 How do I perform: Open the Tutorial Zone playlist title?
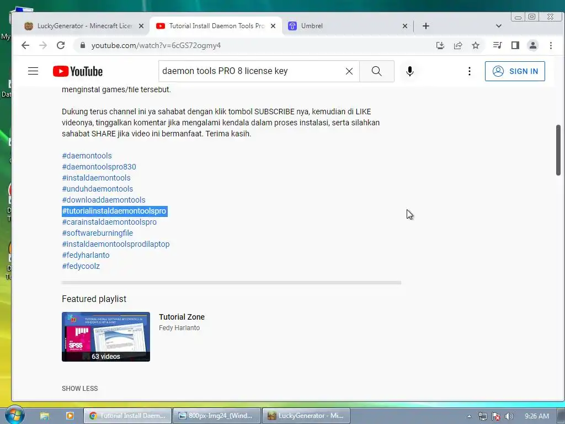(182, 317)
